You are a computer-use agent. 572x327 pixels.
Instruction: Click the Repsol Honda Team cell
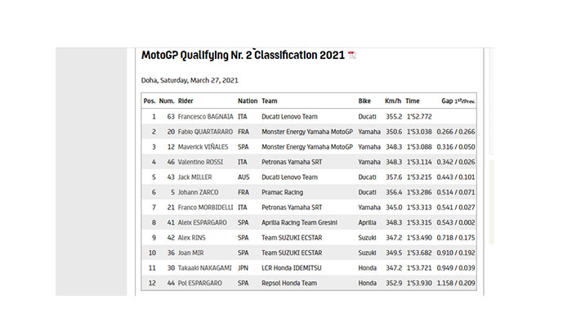point(289,282)
